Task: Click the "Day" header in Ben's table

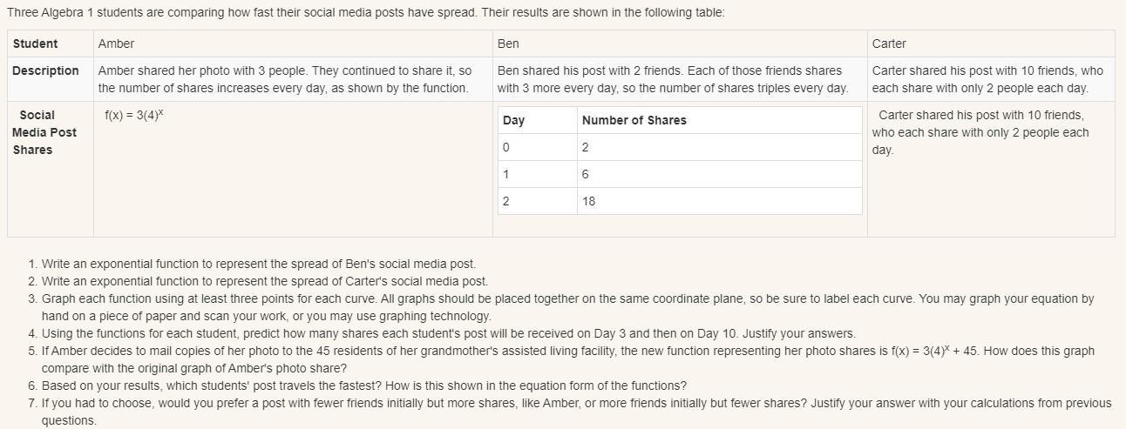Action: 513,120
